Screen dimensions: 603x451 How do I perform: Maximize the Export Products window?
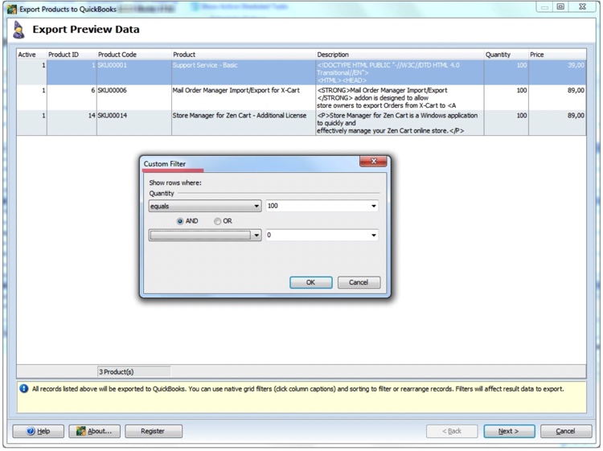click(560, 6)
